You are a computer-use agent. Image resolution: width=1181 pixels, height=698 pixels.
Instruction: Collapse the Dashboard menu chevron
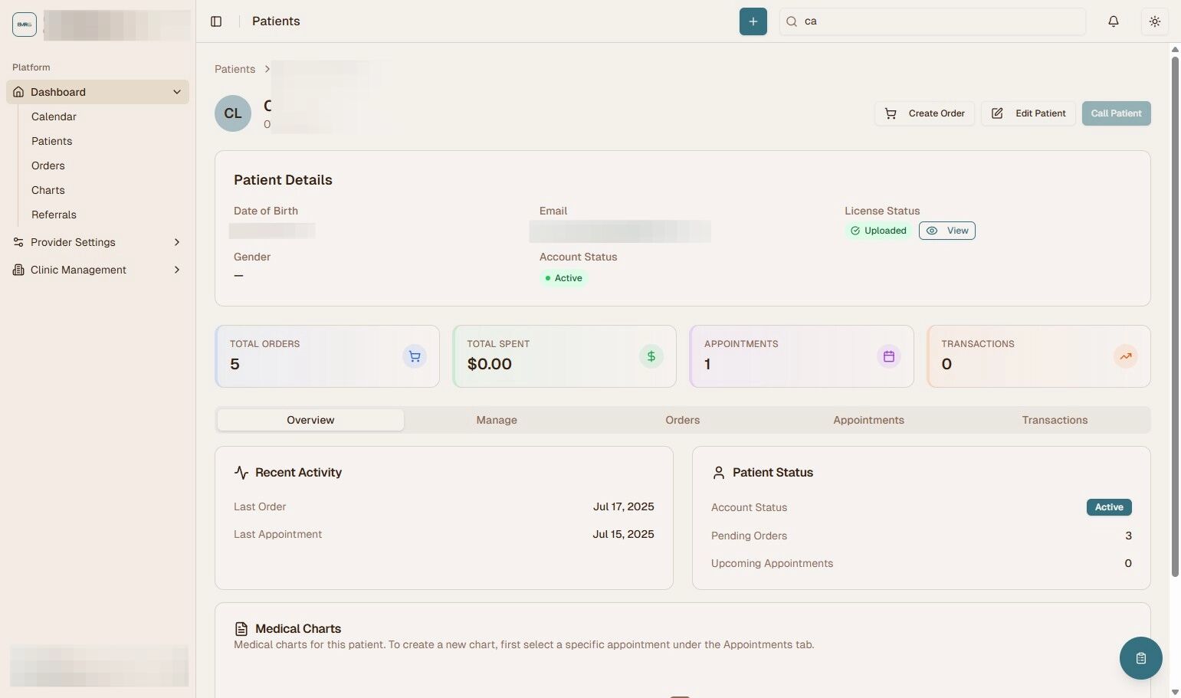(x=177, y=92)
